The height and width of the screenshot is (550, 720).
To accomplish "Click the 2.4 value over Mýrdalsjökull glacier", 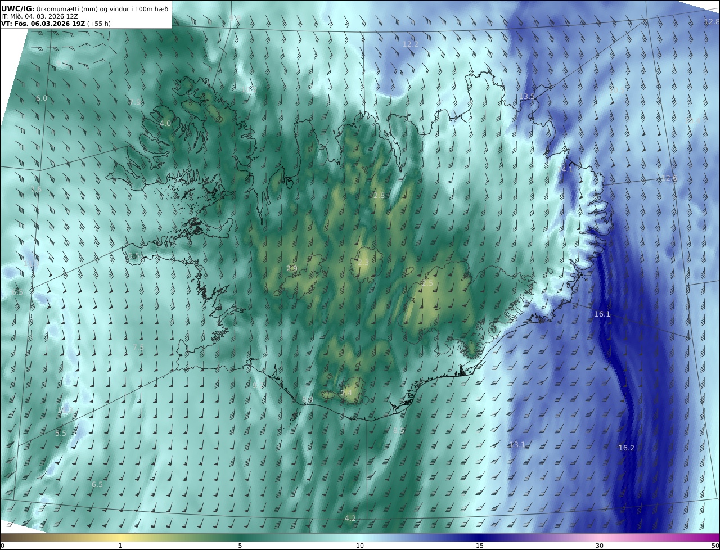I will pyautogui.click(x=346, y=393).
